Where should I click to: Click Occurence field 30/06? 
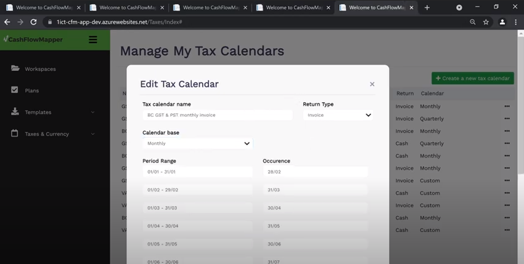click(315, 244)
